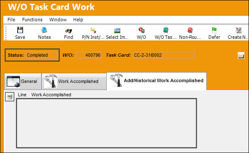
Task: Open P/N Inst/... toolbar icon
Action: click(93, 30)
